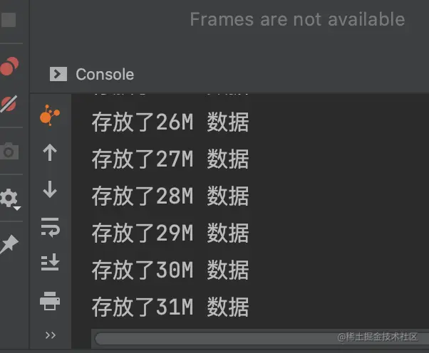Click the horizontal scrollbar under console
The width and height of the screenshot is (429, 353).
[x=262, y=339]
